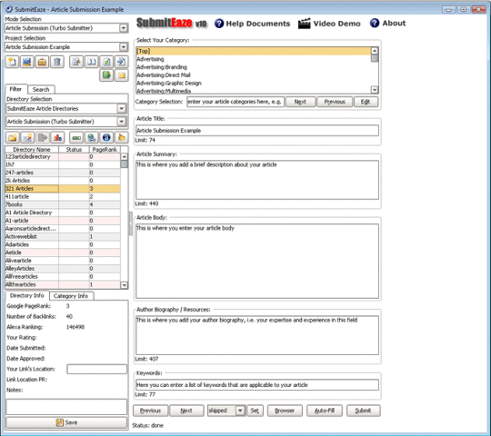Image resolution: width=491 pixels, height=436 pixels.
Task: Click the directory list scroll up arrow
Action: pos(125,157)
